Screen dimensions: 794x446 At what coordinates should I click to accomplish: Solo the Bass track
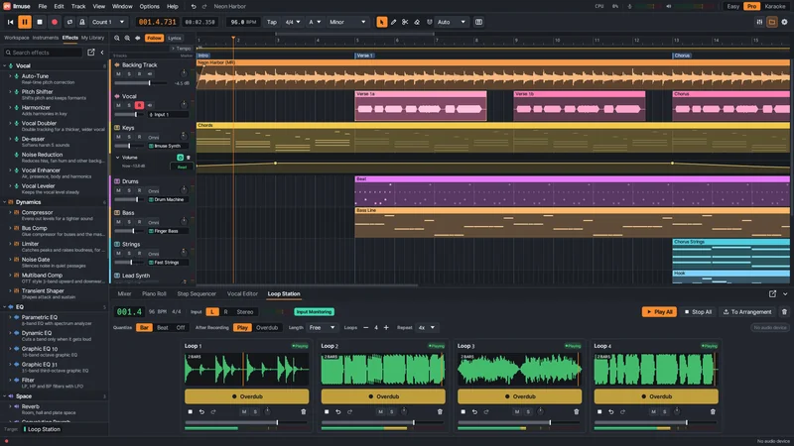coord(129,222)
